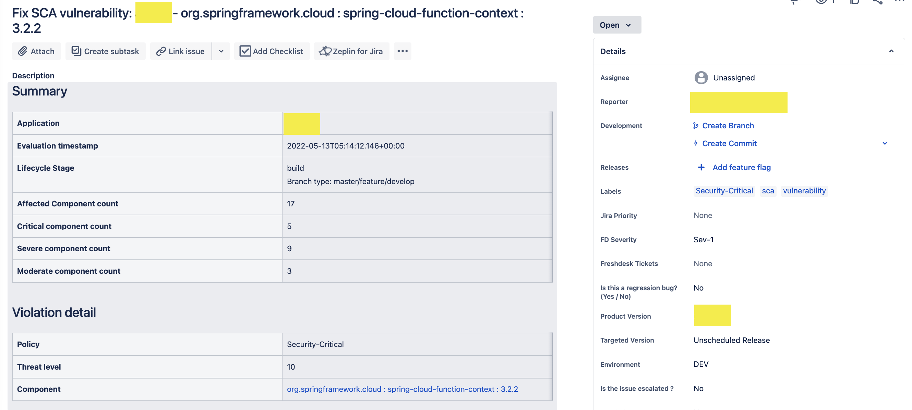Click Branch type master/feature/develop text

point(350,182)
